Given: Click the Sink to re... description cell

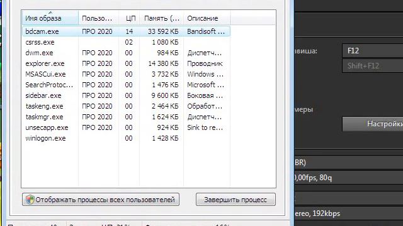Looking at the screenshot, I should click(x=205, y=127).
